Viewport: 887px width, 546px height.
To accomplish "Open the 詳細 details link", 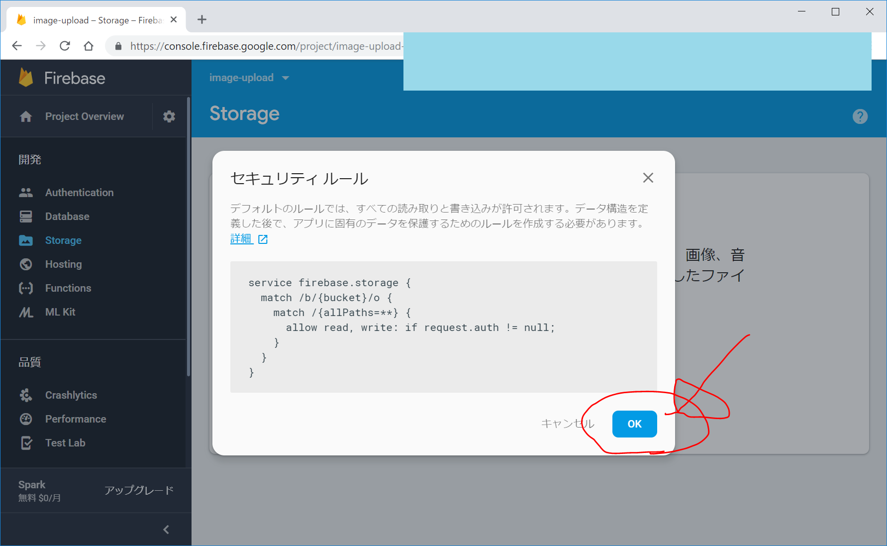I will 242,239.
